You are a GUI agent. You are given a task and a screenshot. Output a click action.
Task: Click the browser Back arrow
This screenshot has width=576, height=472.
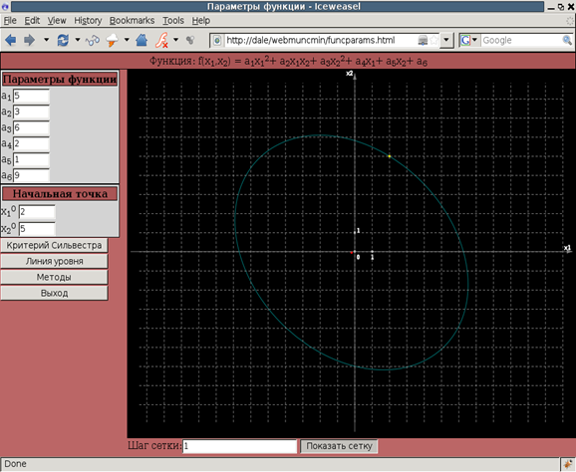pyautogui.click(x=10, y=40)
